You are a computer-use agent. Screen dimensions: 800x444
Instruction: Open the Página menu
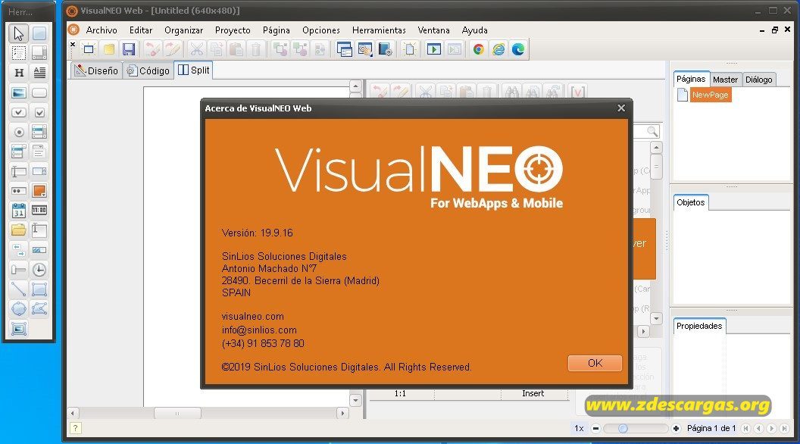pyautogui.click(x=276, y=30)
